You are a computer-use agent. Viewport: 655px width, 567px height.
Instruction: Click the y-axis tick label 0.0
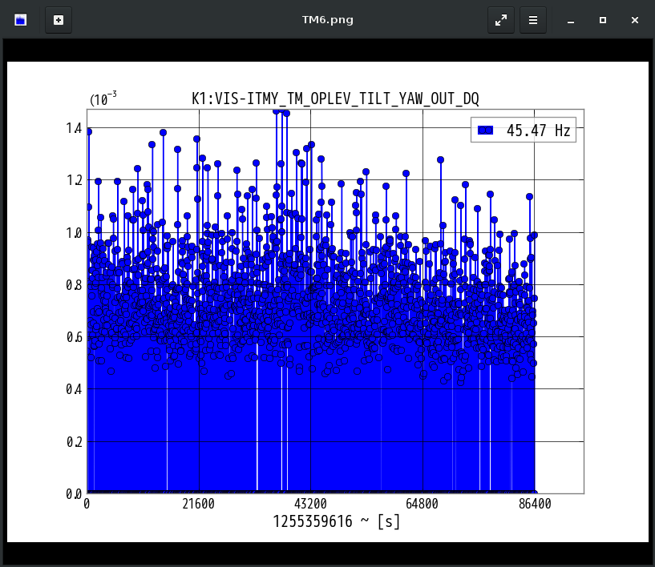74,494
